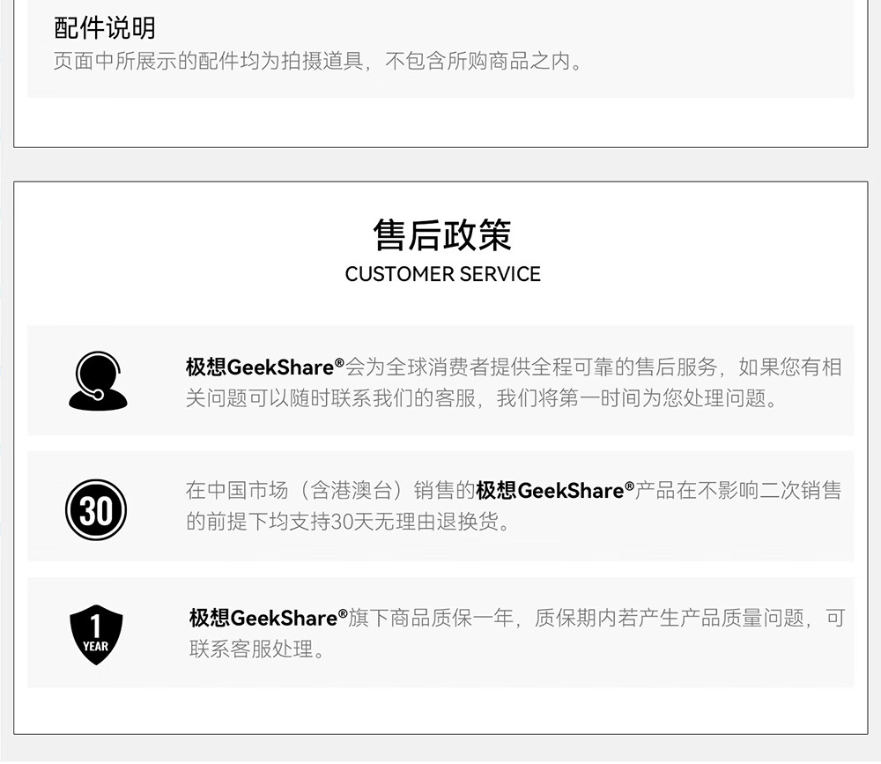881x764 pixels.
Task: Click the registered trademark symbol after first GeekShare
Action: point(339,362)
